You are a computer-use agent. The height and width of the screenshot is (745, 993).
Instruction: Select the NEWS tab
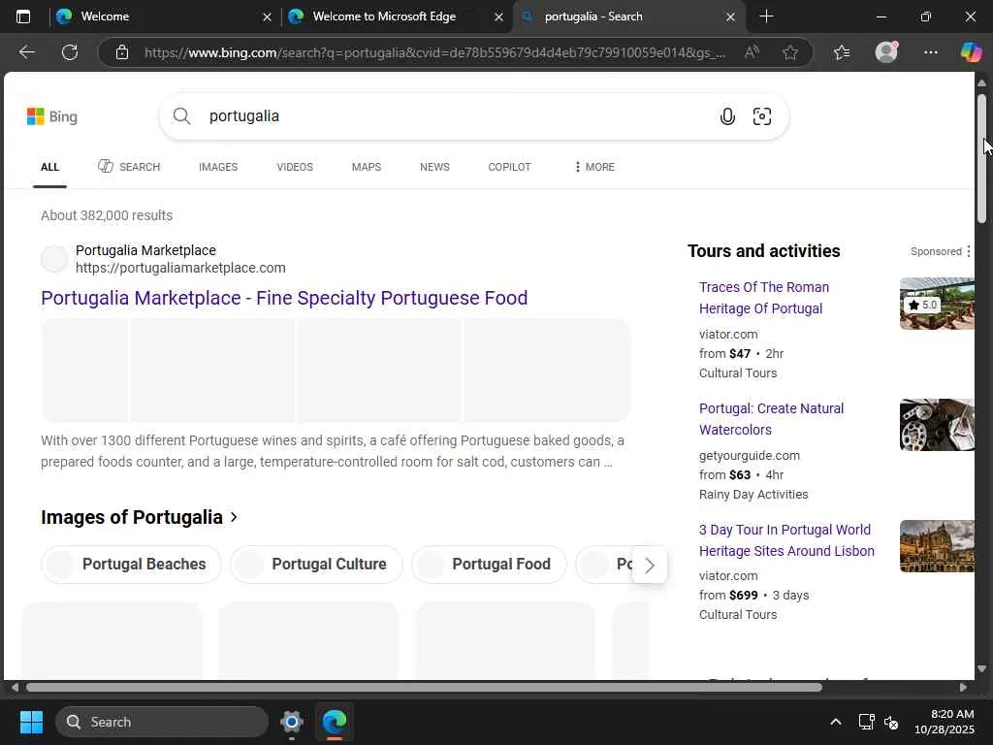434,167
